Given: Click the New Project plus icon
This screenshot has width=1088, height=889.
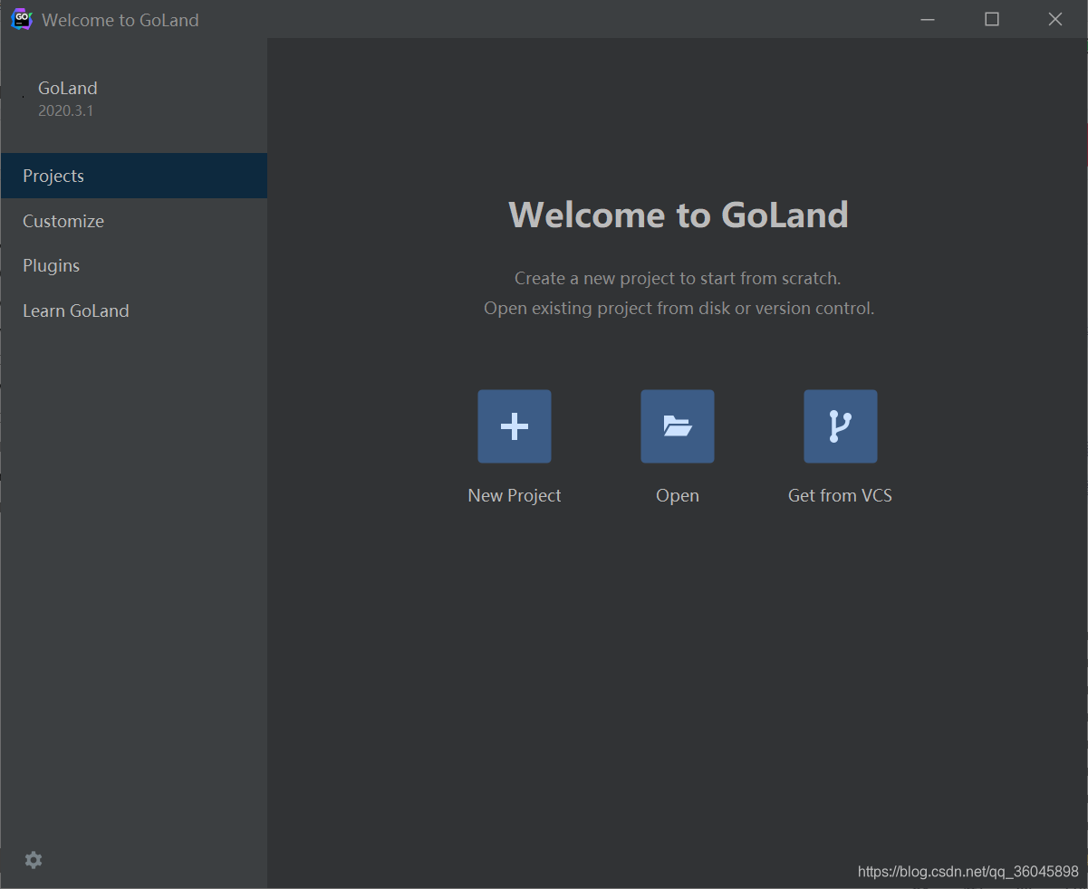Looking at the screenshot, I should pos(515,426).
